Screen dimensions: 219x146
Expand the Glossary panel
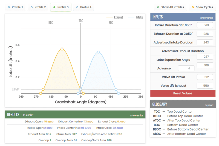coord(209,105)
